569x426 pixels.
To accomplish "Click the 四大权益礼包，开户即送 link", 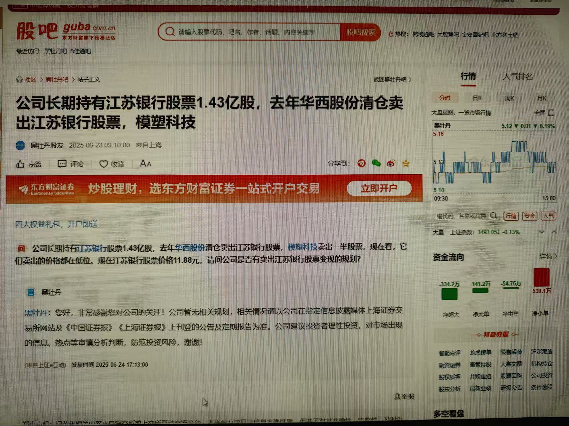I will click(56, 224).
